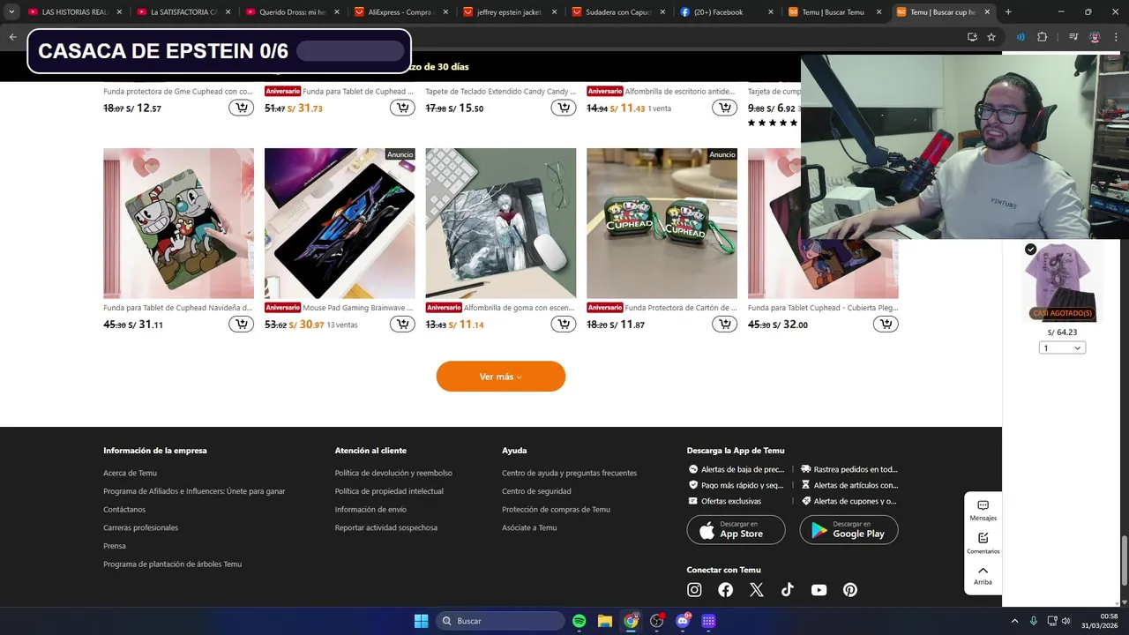
Task: Open Programa de plantación de árboles Temu
Action: coord(172,564)
